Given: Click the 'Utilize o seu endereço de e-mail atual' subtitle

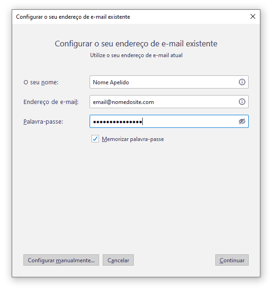Looking at the screenshot, I should (136, 55).
